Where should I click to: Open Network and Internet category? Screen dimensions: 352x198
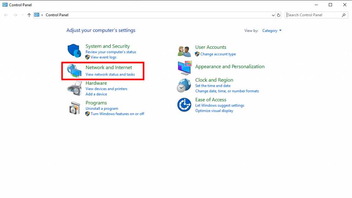tap(109, 68)
